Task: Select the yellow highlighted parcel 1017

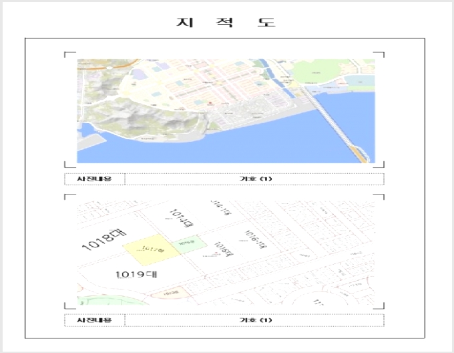Action: tap(152, 250)
